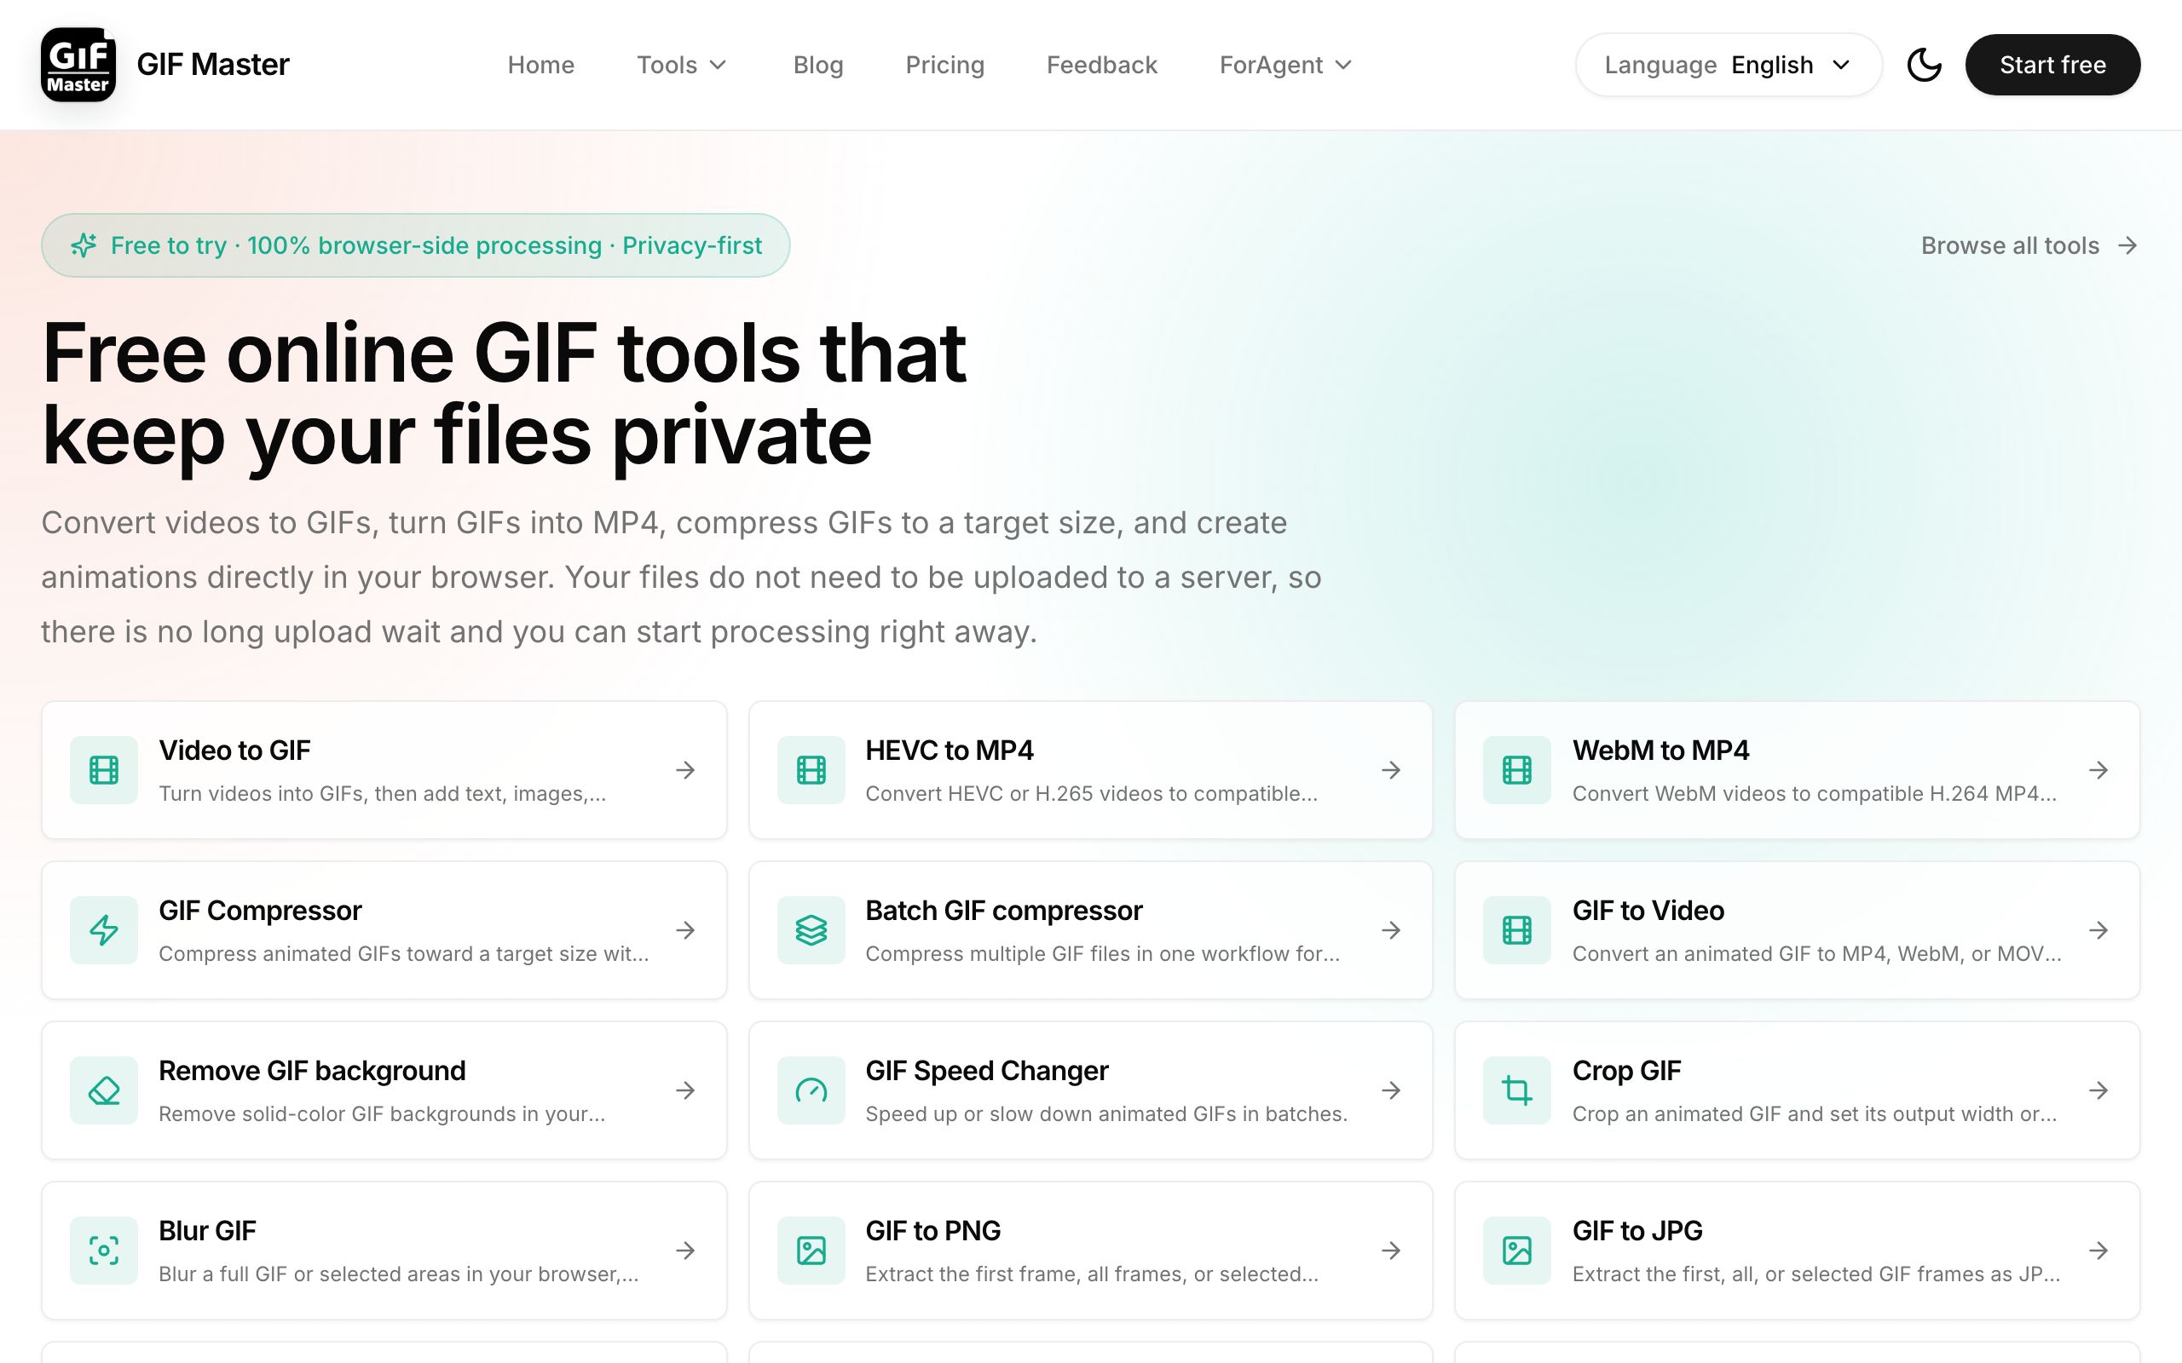
Task: Open the Video to GIF film icon
Action: [104, 770]
